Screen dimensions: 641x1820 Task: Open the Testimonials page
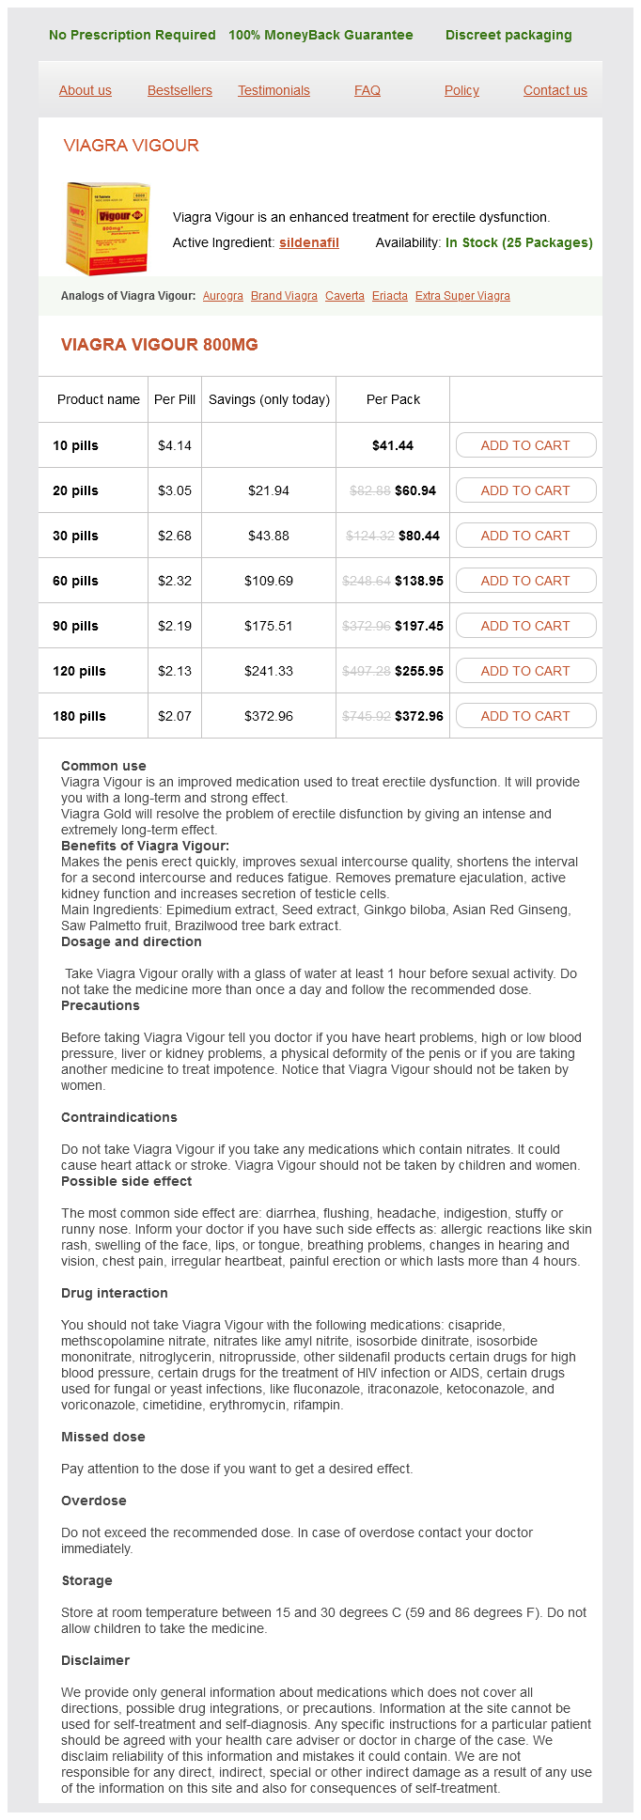point(274,90)
